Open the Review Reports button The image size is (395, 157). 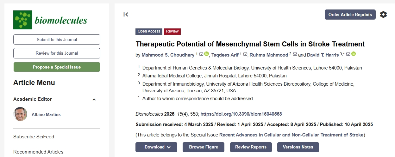[x=251, y=147]
